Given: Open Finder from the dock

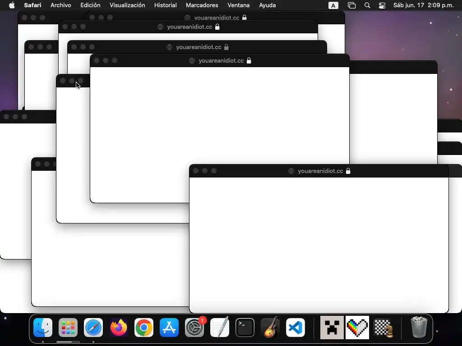Looking at the screenshot, I should click(x=43, y=327).
